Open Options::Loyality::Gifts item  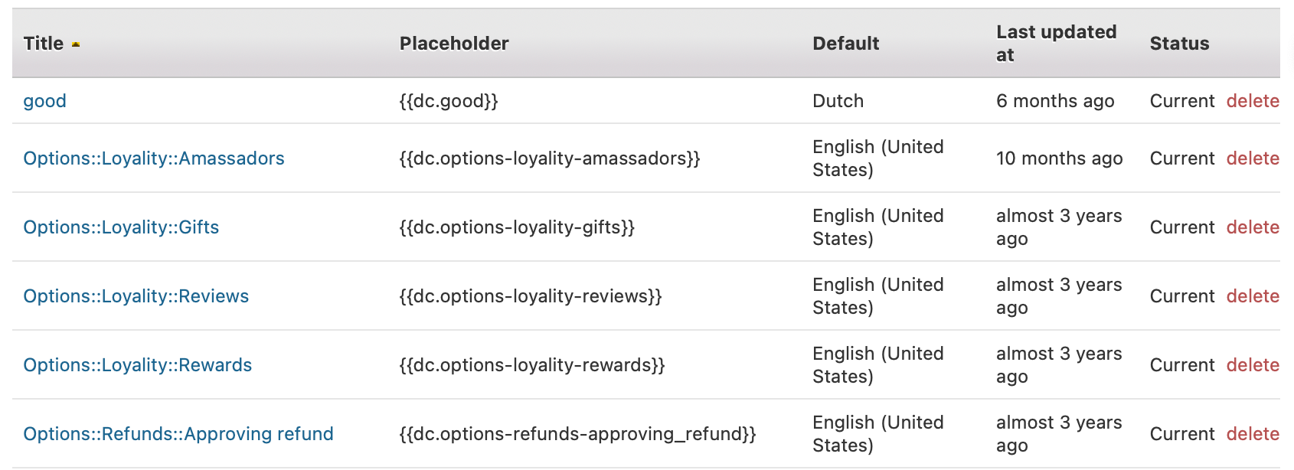pos(121,227)
